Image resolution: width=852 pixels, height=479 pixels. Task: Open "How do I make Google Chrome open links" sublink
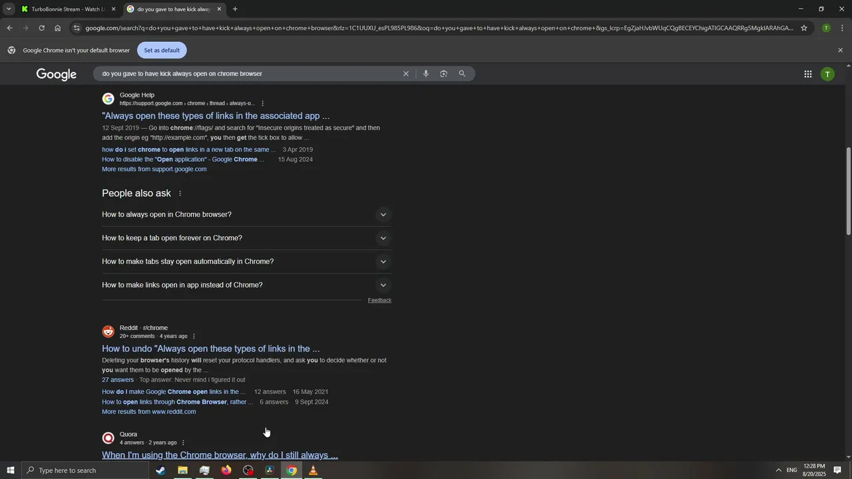pyautogui.click(x=174, y=392)
